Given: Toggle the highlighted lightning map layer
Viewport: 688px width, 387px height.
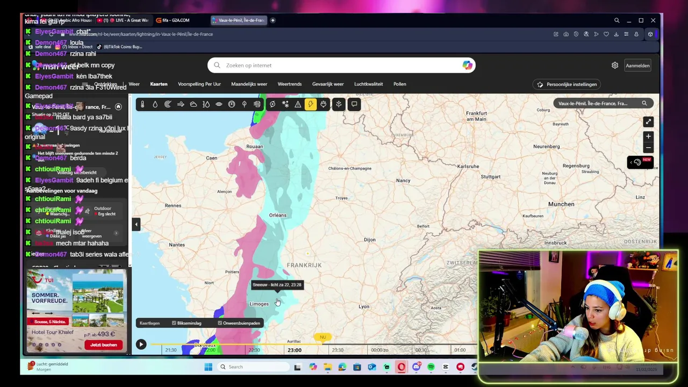Looking at the screenshot, I should pos(311,104).
